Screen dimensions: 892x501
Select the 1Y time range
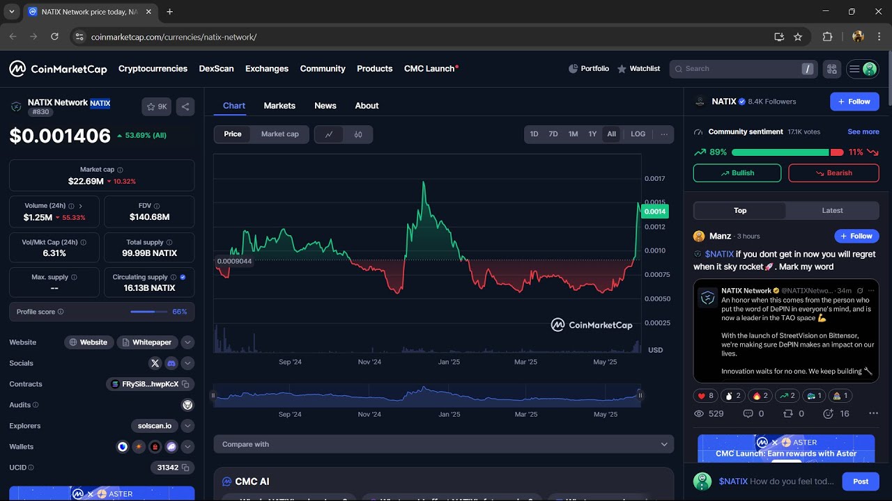pos(592,134)
